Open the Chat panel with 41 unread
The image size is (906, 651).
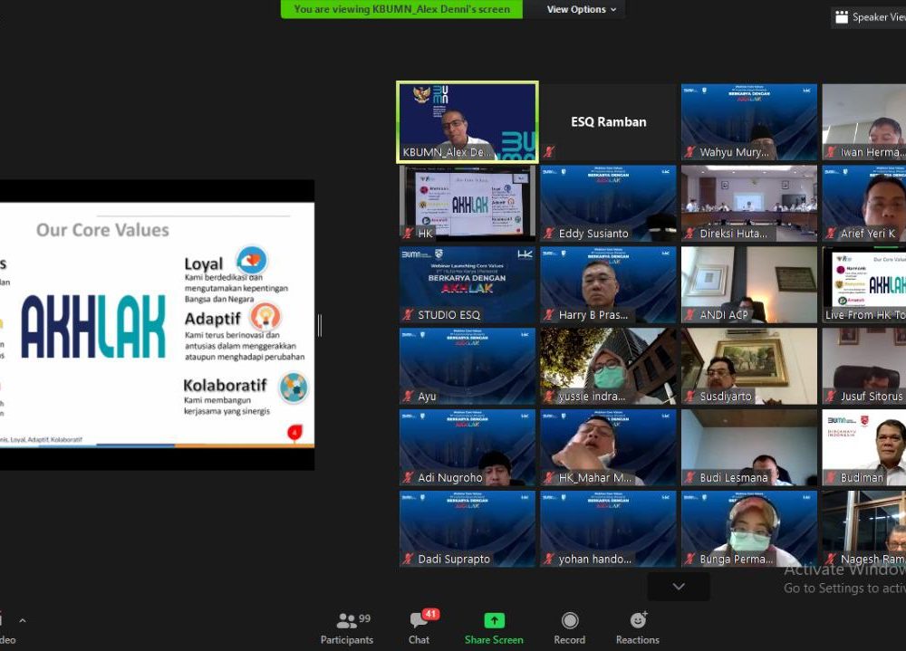(x=419, y=627)
